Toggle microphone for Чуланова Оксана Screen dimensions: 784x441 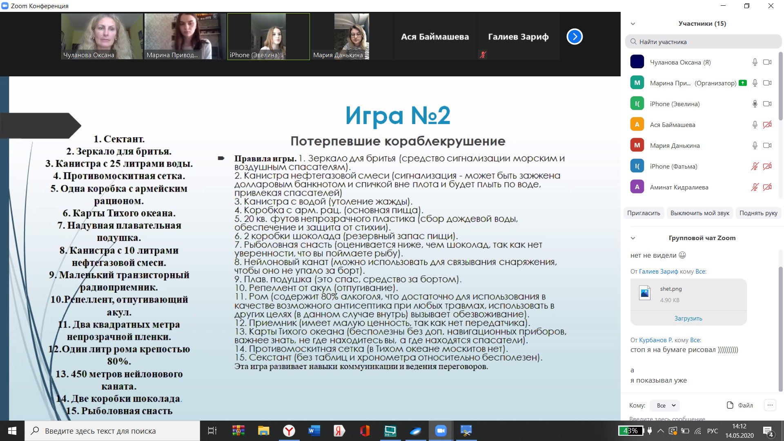755,62
